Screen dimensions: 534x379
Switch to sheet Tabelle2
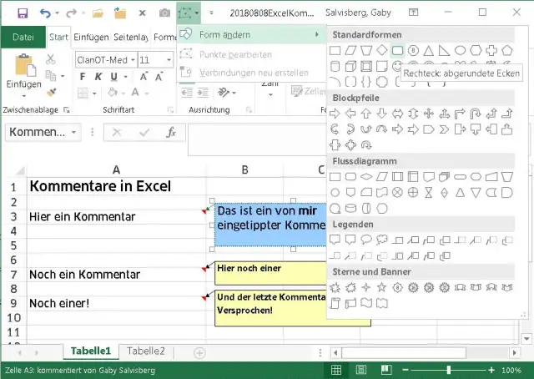click(x=146, y=351)
